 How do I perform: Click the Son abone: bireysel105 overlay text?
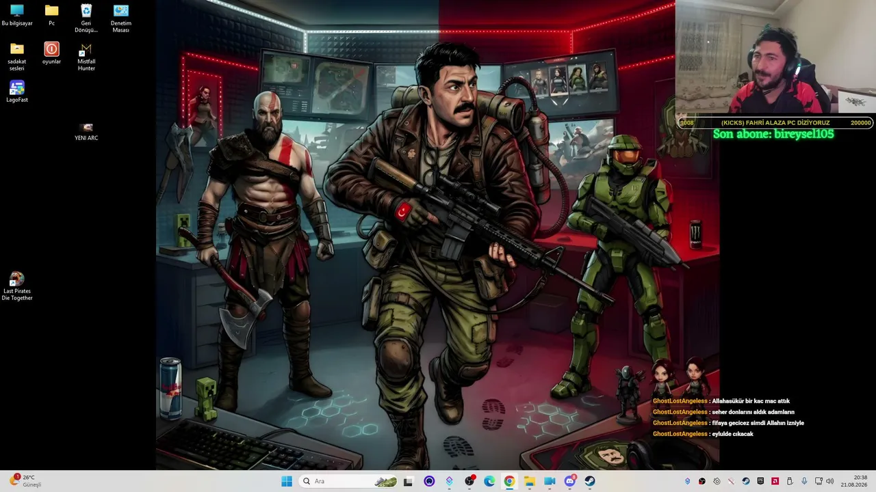[773, 134]
